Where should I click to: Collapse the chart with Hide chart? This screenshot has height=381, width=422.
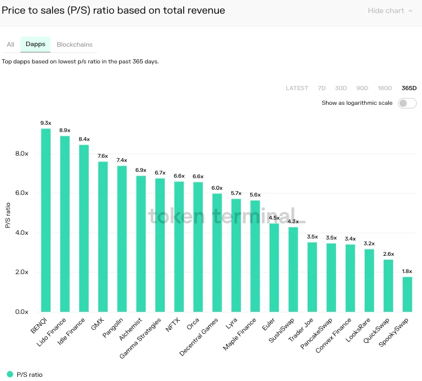[390, 11]
